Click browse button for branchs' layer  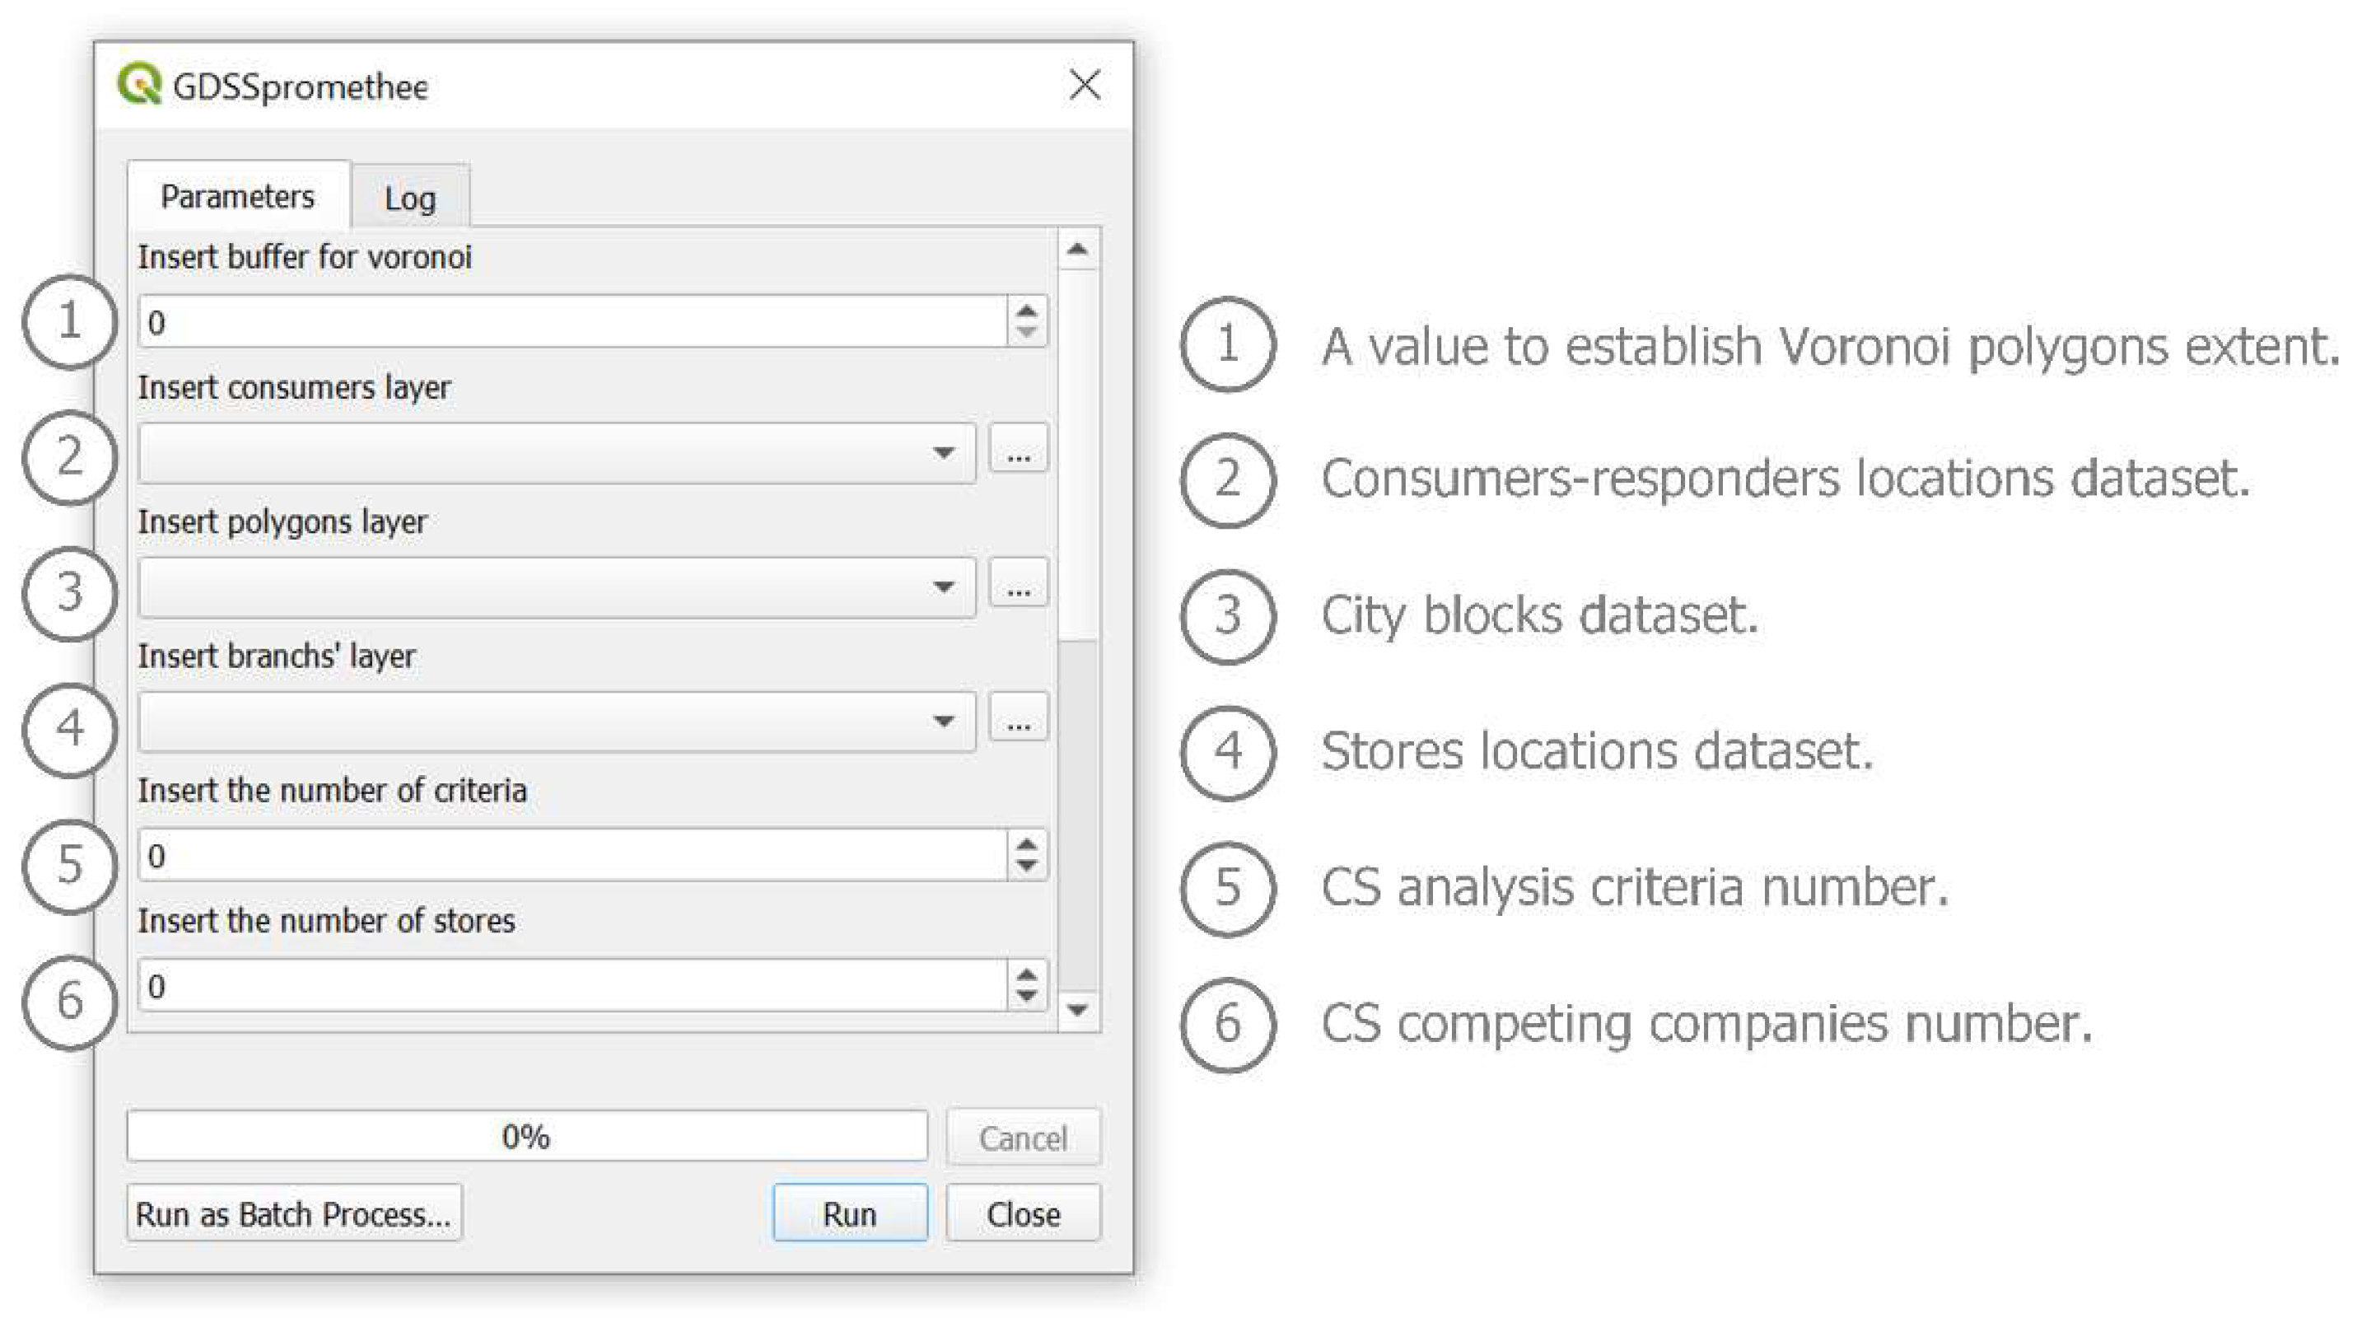click(1017, 720)
